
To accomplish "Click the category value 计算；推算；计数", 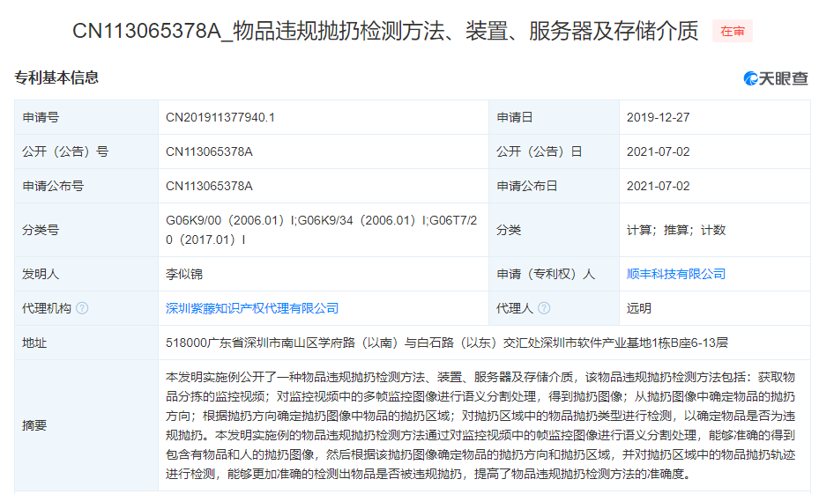I will (676, 230).
